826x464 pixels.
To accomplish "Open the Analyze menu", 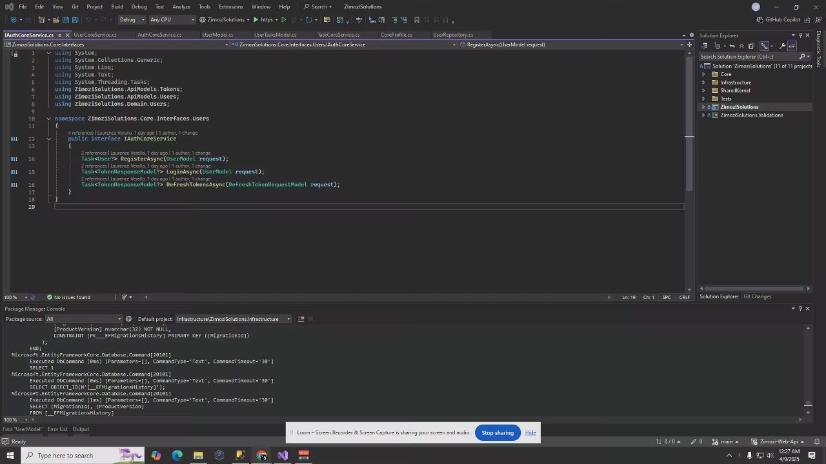I will pyautogui.click(x=181, y=6).
